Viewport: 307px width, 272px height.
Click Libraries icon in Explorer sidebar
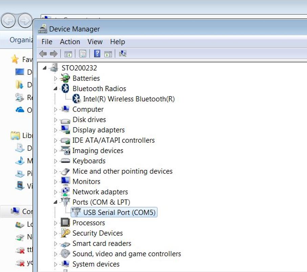pyautogui.click(x=15, y=135)
